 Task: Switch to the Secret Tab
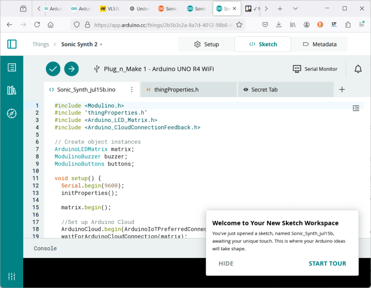coord(264,89)
